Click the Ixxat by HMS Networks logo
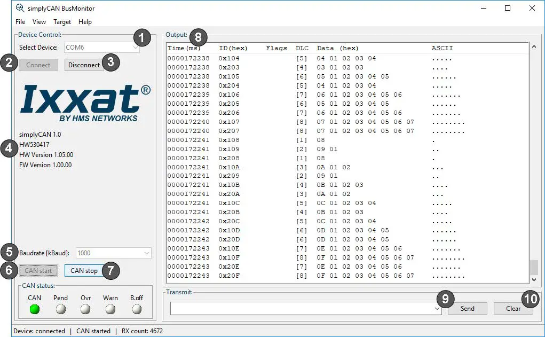This screenshot has height=337, width=545. pos(85,103)
